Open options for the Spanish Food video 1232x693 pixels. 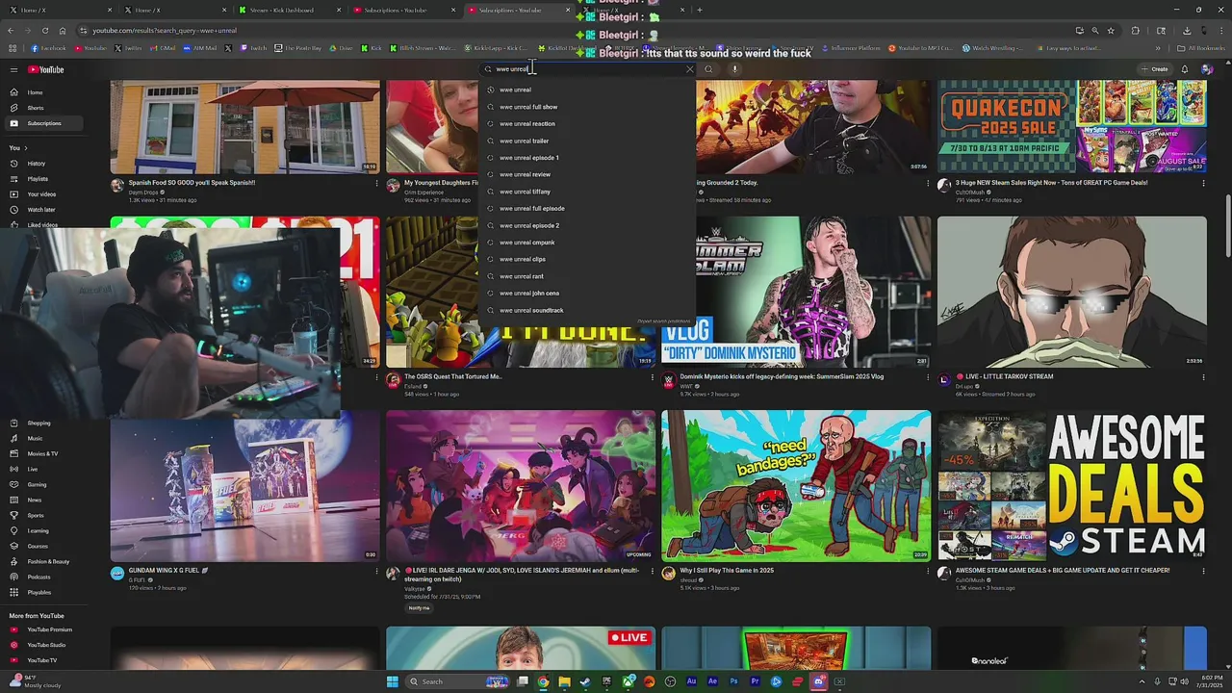[376, 183]
